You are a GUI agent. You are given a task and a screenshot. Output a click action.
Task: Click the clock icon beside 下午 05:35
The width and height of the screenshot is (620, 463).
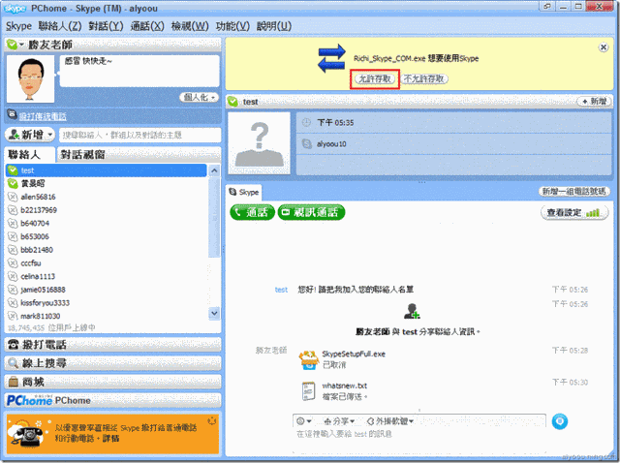[x=306, y=123]
